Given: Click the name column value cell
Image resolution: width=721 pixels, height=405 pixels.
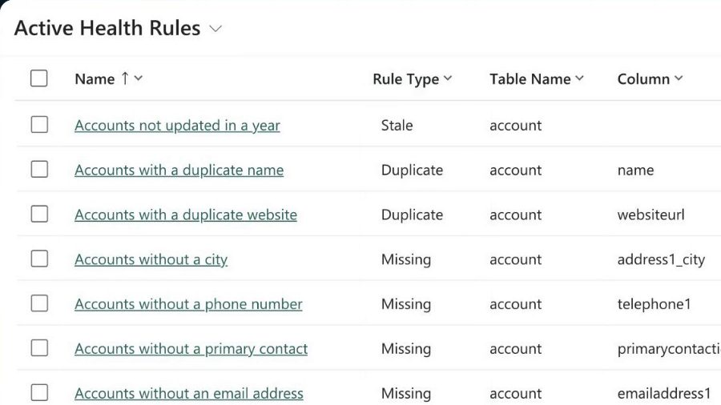Looking at the screenshot, I should [x=635, y=170].
